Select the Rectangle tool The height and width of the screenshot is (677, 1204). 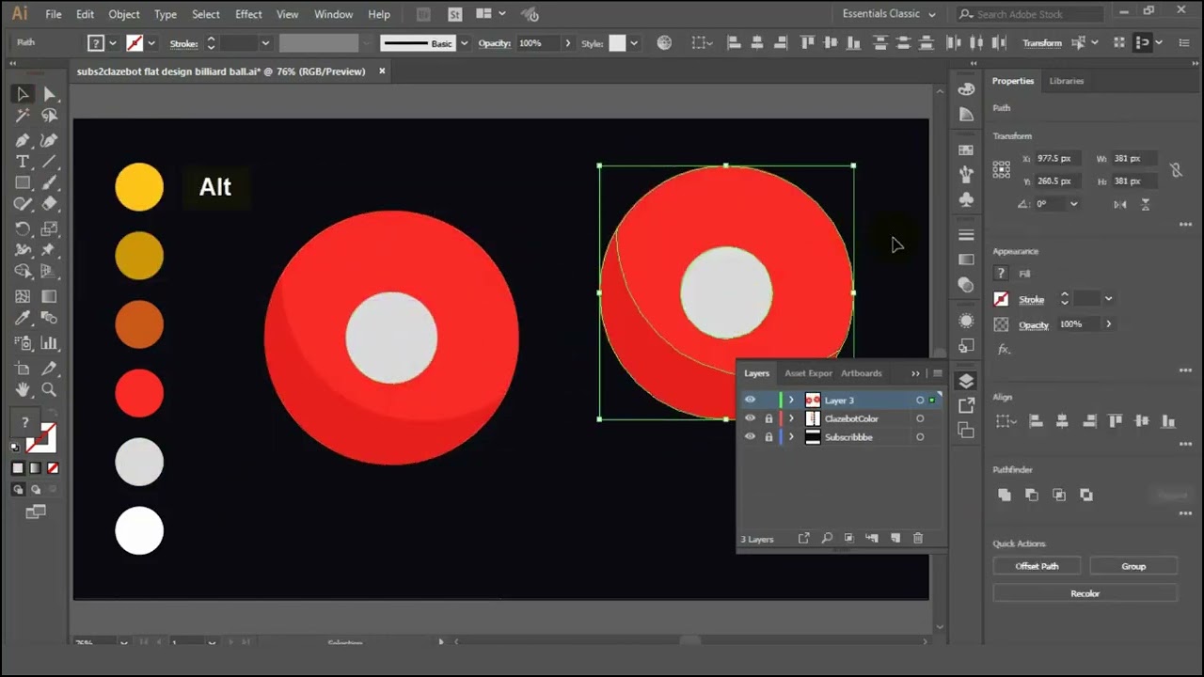[x=23, y=183]
